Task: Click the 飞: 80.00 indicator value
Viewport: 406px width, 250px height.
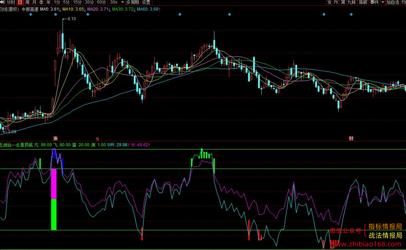Action: pyautogui.click(x=62, y=145)
